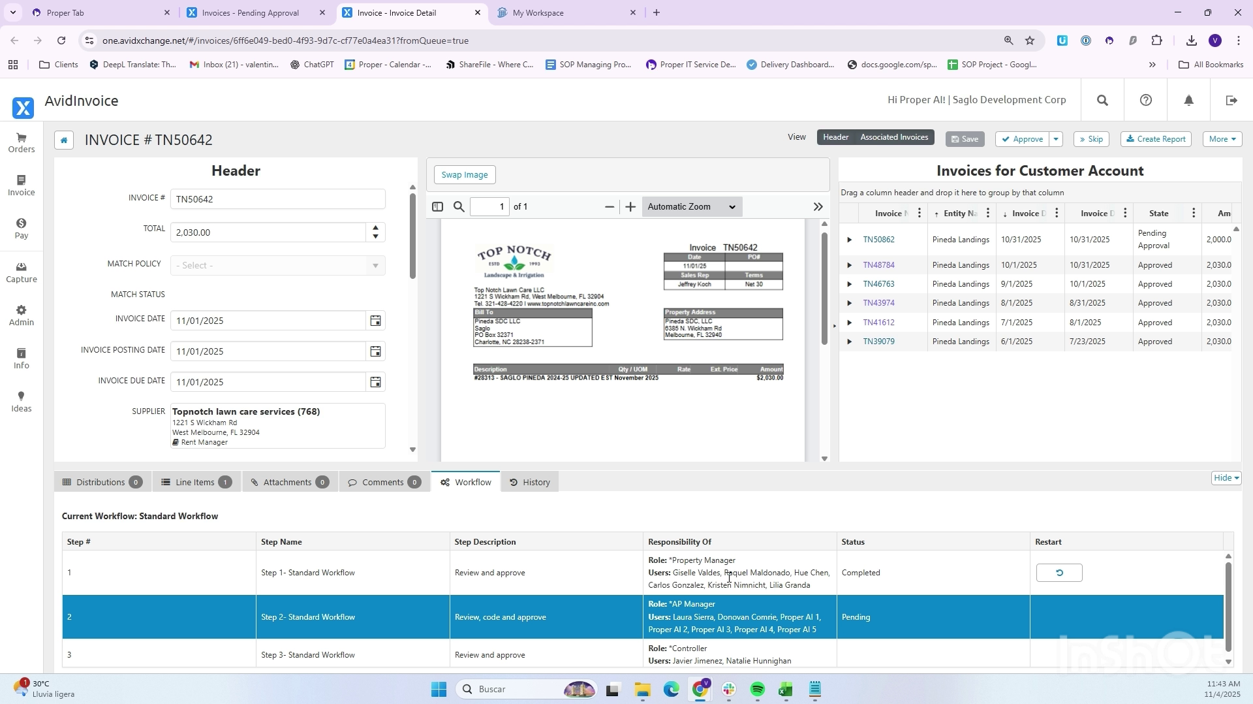This screenshot has height=704, width=1253.
Task: Restart workflow Step 1
Action: tap(1059, 573)
